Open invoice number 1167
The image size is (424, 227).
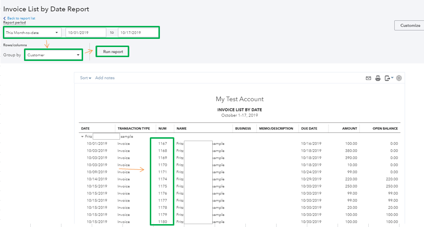[x=162, y=144]
